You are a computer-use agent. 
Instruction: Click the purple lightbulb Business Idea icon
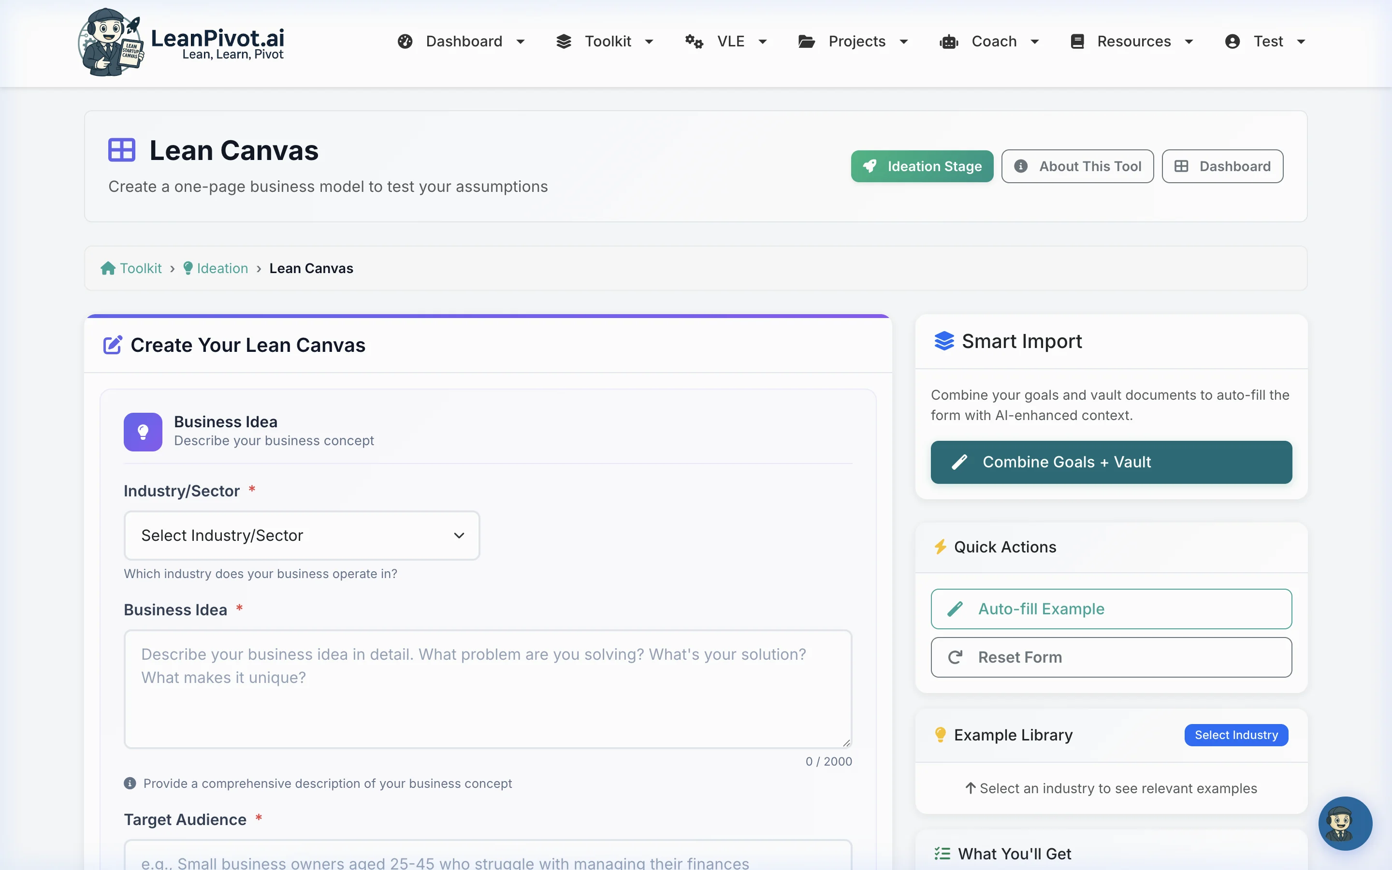[x=143, y=432]
